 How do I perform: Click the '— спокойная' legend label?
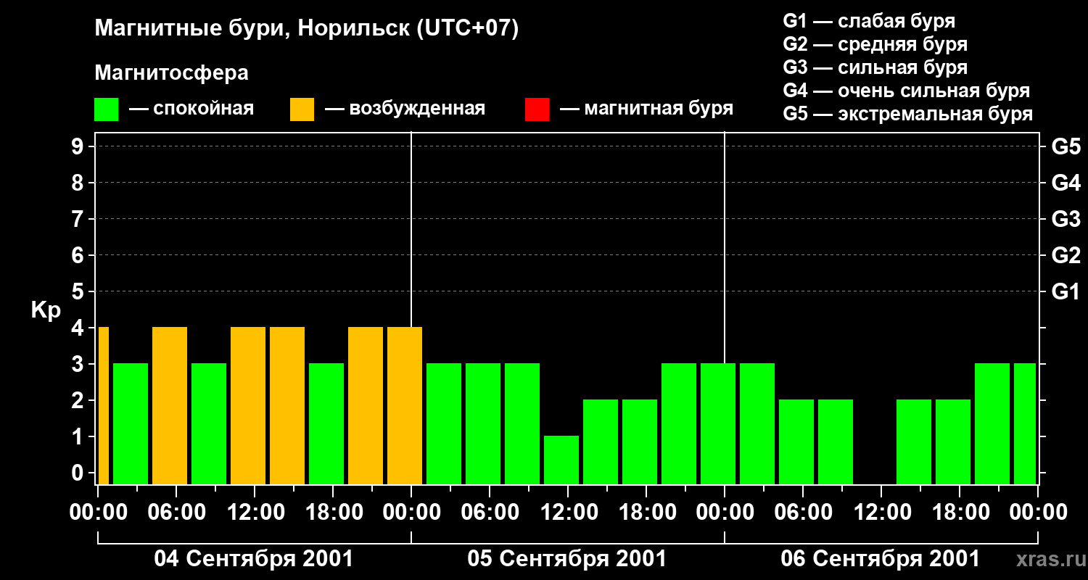(191, 109)
